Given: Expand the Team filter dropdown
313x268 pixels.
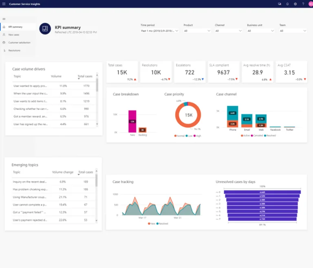Looking at the screenshot, I should [293, 31].
